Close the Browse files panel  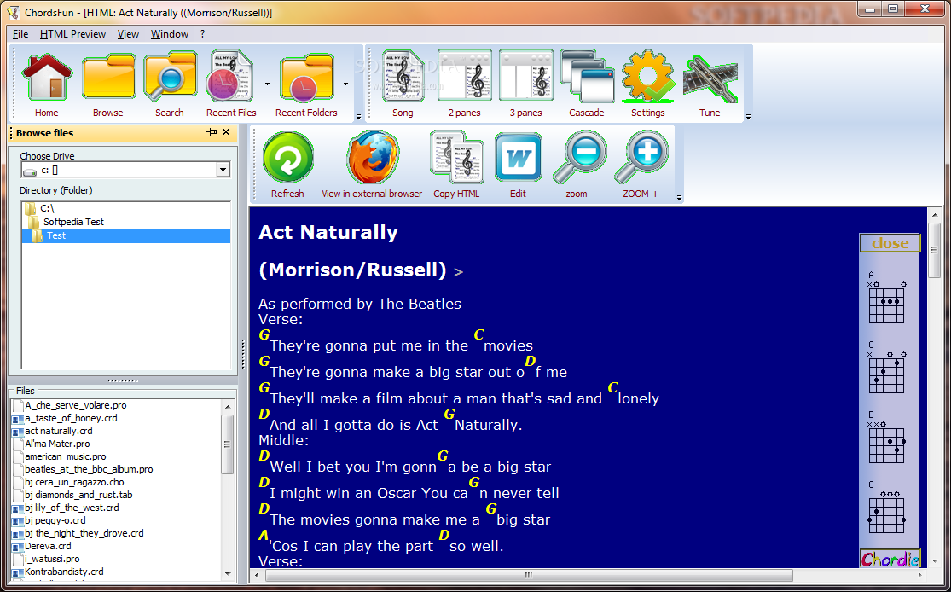pyautogui.click(x=226, y=132)
